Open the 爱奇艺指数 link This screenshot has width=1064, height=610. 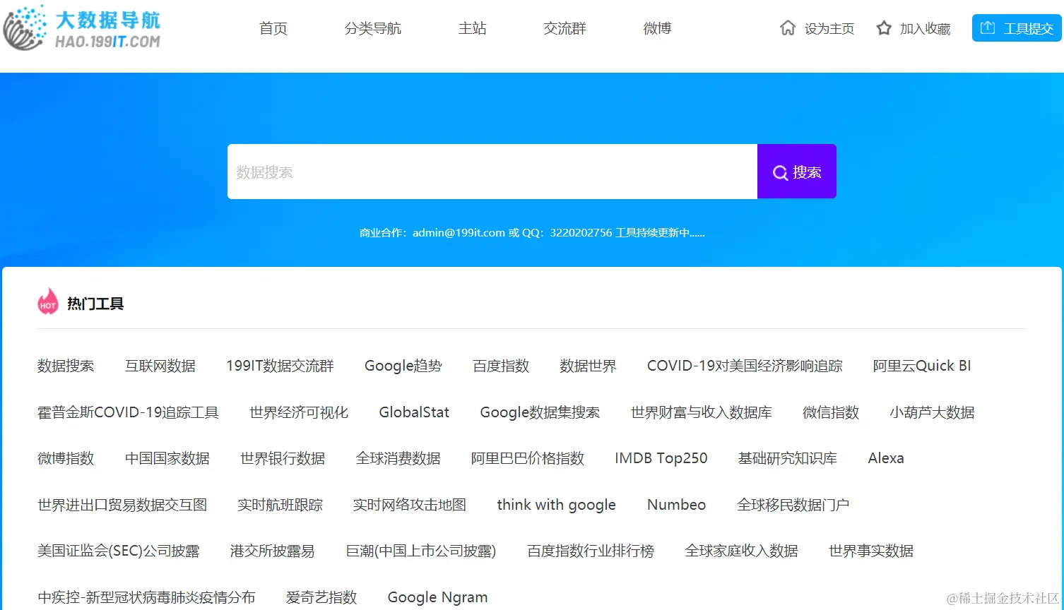tap(321, 597)
